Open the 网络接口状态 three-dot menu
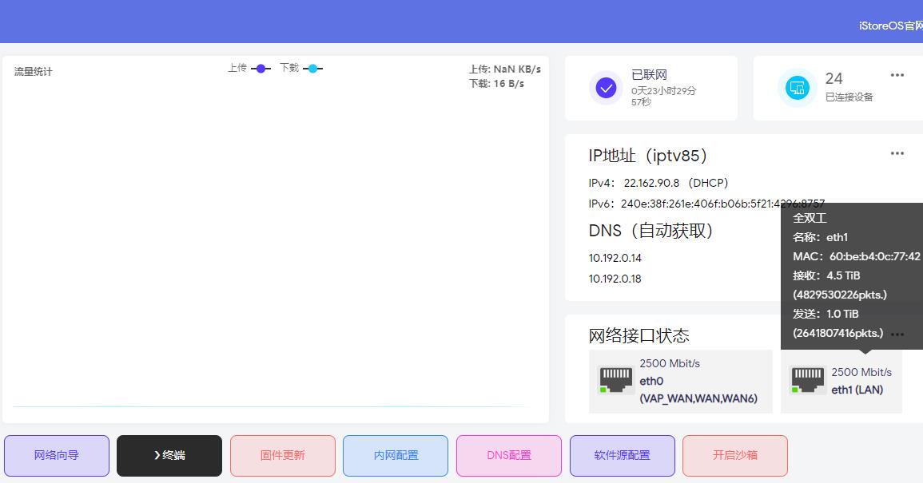This screenshot has width=923, height=483. [897, 335]
